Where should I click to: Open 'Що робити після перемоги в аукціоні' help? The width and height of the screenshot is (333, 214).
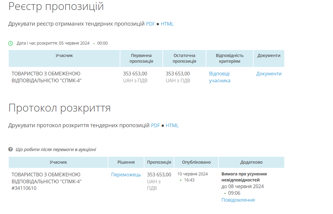[56, 149]
